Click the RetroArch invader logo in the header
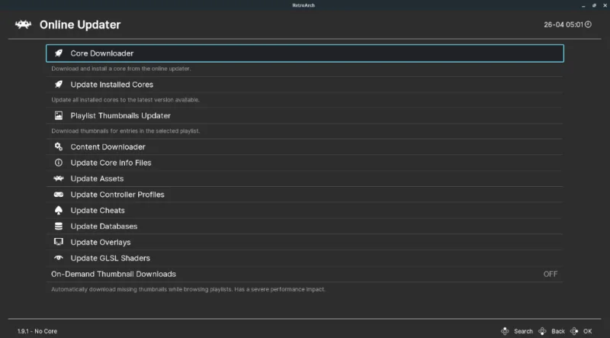 tap(24, 24)
